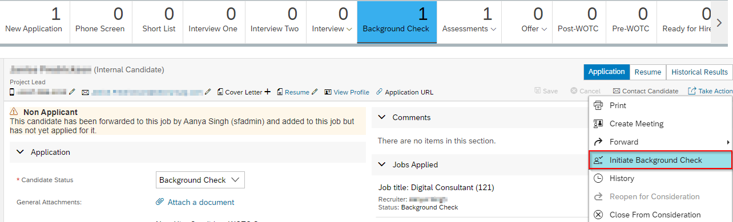The width and height of the screenshot is (733, 222).
Task: Click the History clock icon
Action: 598,178
